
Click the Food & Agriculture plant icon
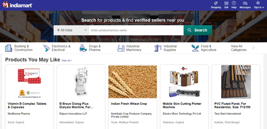click(195, 48)
